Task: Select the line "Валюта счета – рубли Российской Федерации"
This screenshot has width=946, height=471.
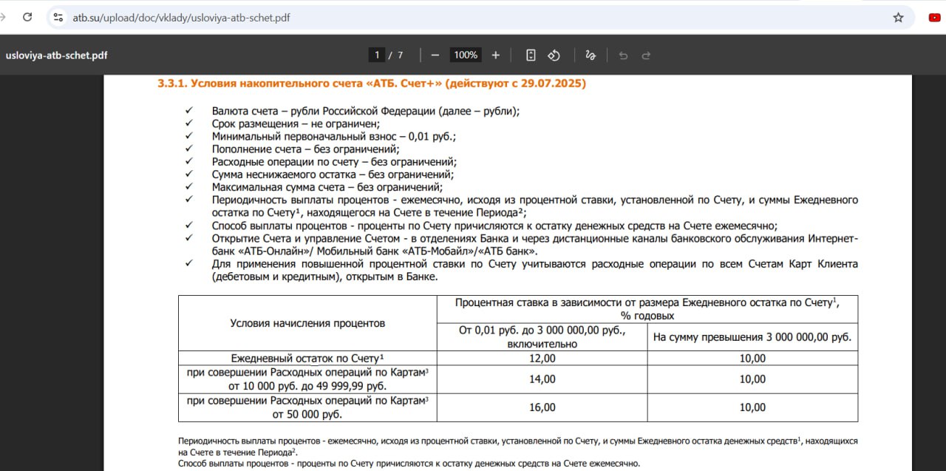Action: (x=366, y=111)
